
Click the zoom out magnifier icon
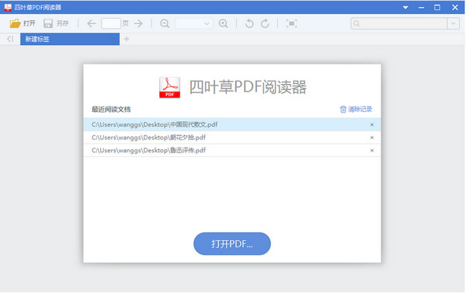click(165, 23)
